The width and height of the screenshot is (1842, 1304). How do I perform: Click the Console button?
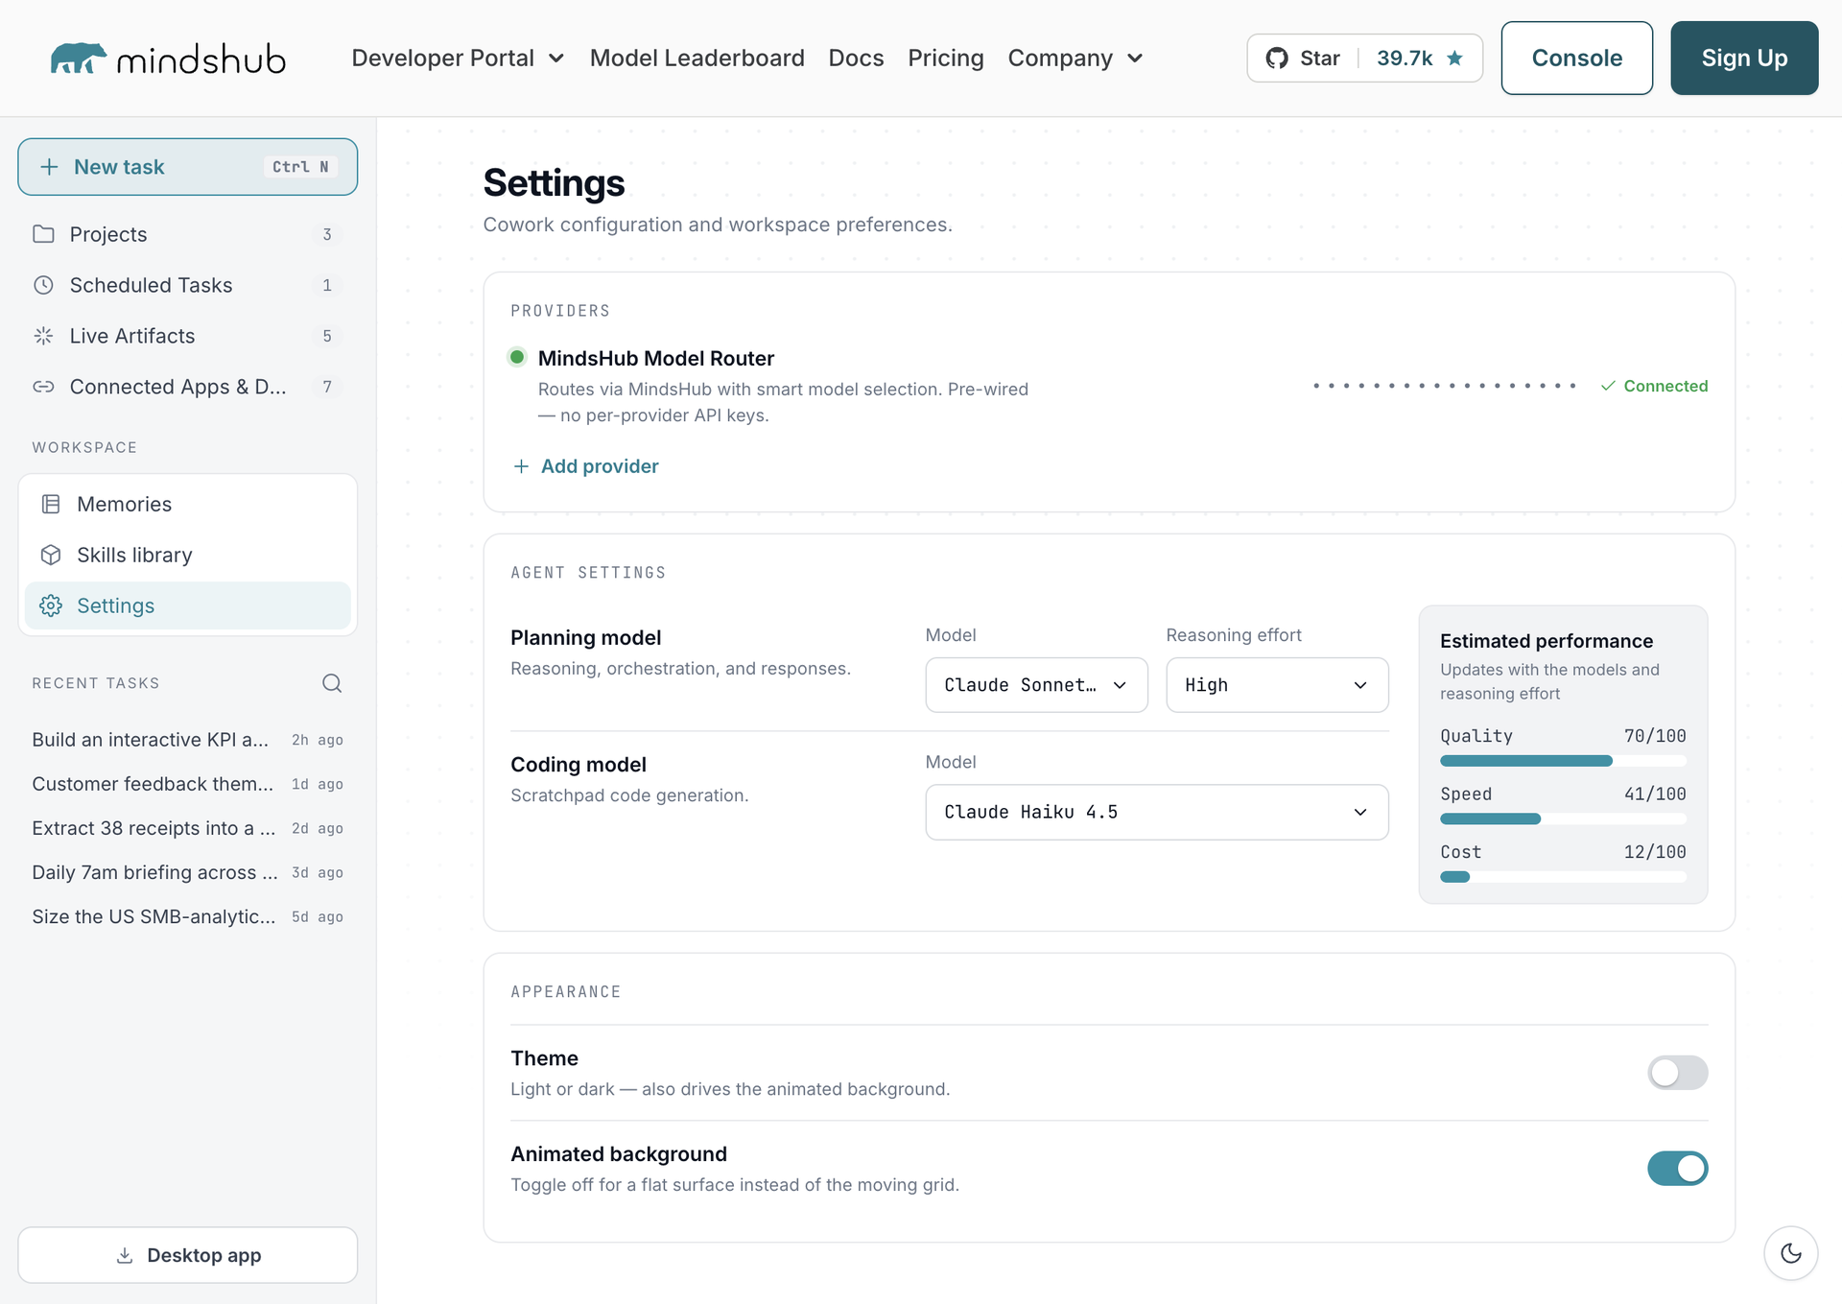point(1577,58)
